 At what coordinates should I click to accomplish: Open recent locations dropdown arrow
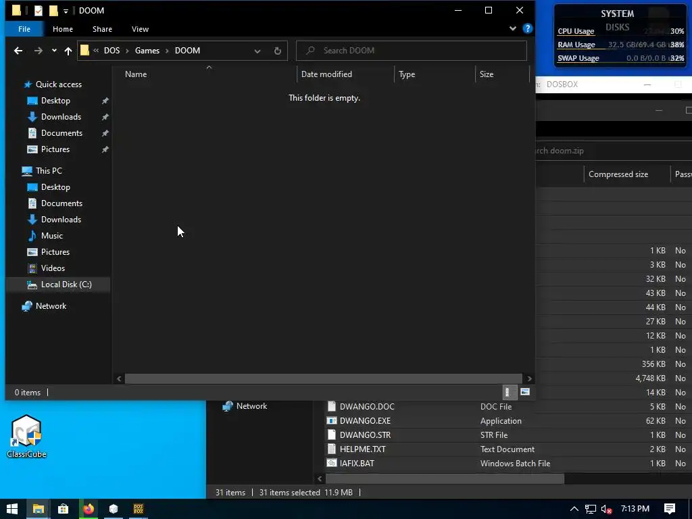tap(54, 51)
